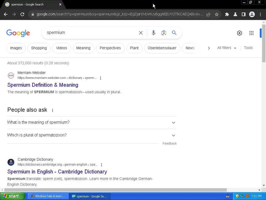Share this page via the share icon
The image size is (266, 200).
[x=208, y=15]
